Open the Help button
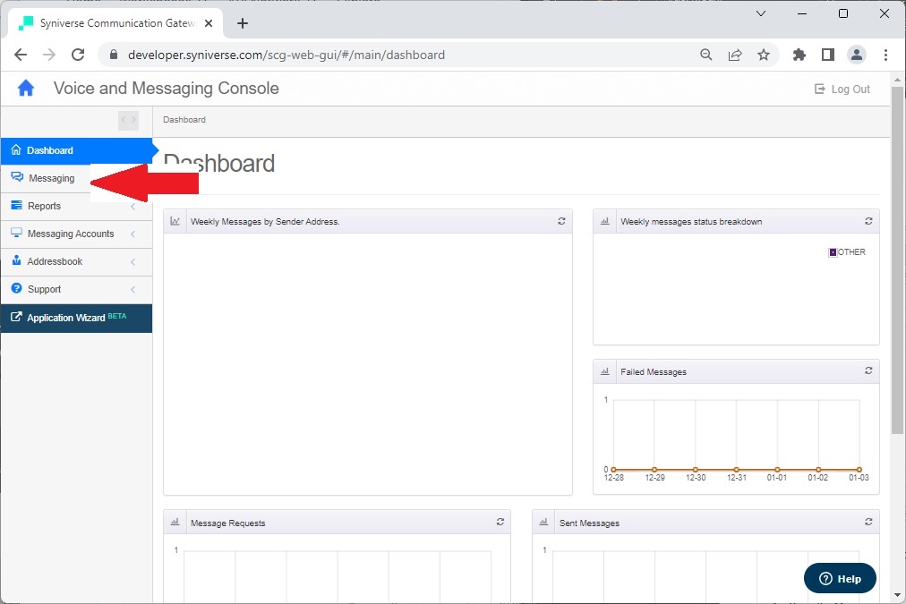The width and height of the screenshot is (906, 604). coord(840,578)
